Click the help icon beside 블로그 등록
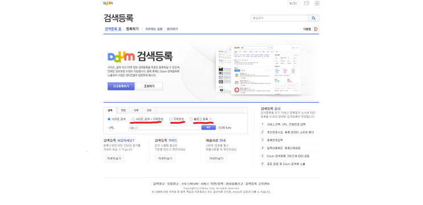Screen dimensions: 423x205 point(211,119)
